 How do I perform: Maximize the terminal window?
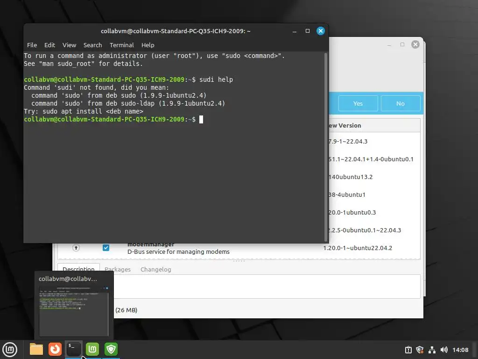[307, 31]
